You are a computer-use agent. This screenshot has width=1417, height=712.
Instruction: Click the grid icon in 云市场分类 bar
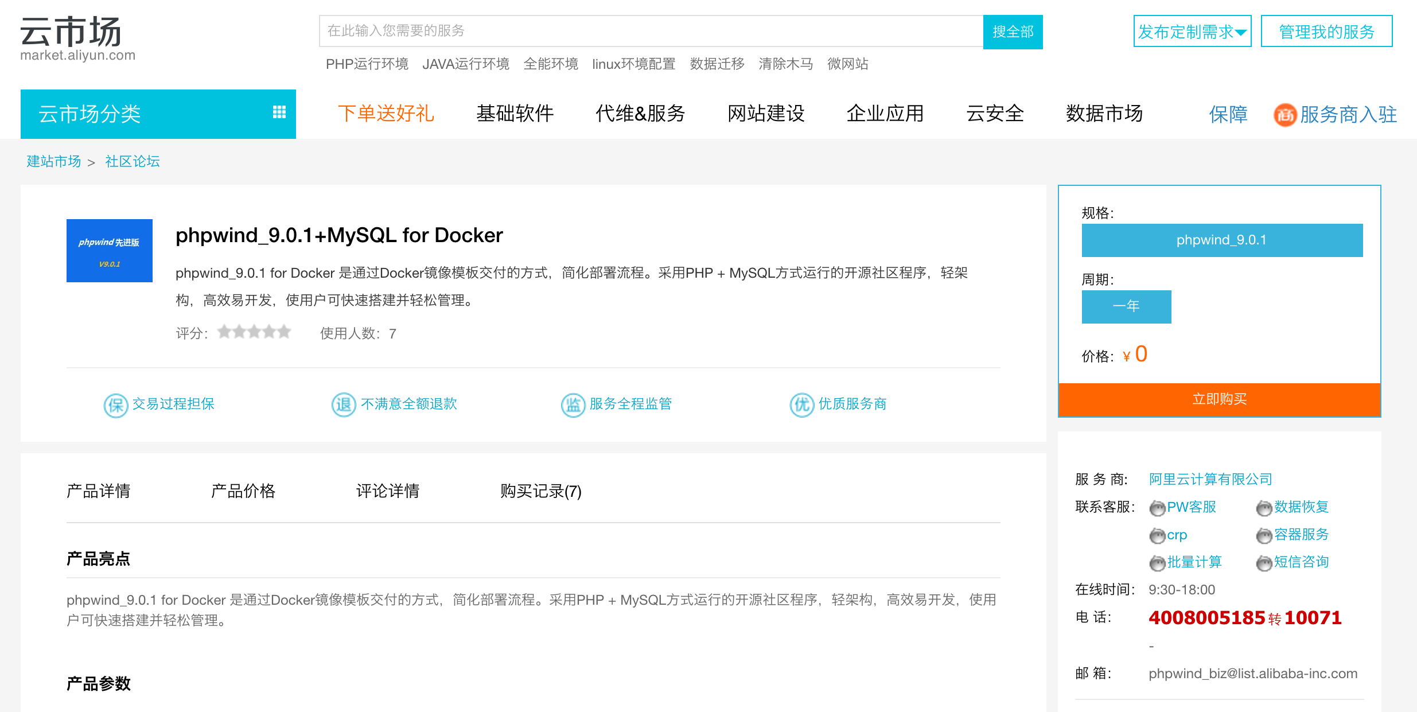279,112
